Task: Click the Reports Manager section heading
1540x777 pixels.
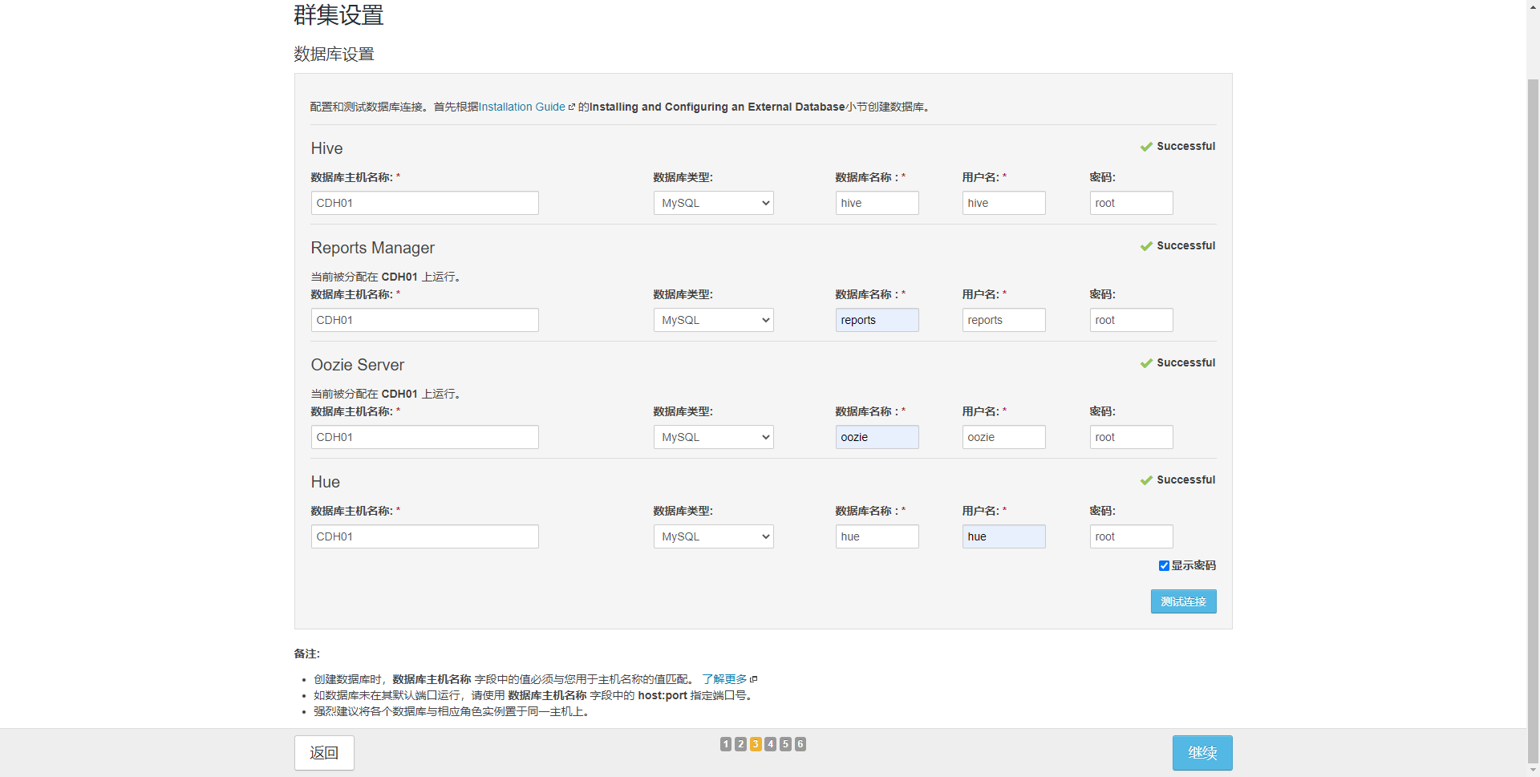Action: pos(372,248)
